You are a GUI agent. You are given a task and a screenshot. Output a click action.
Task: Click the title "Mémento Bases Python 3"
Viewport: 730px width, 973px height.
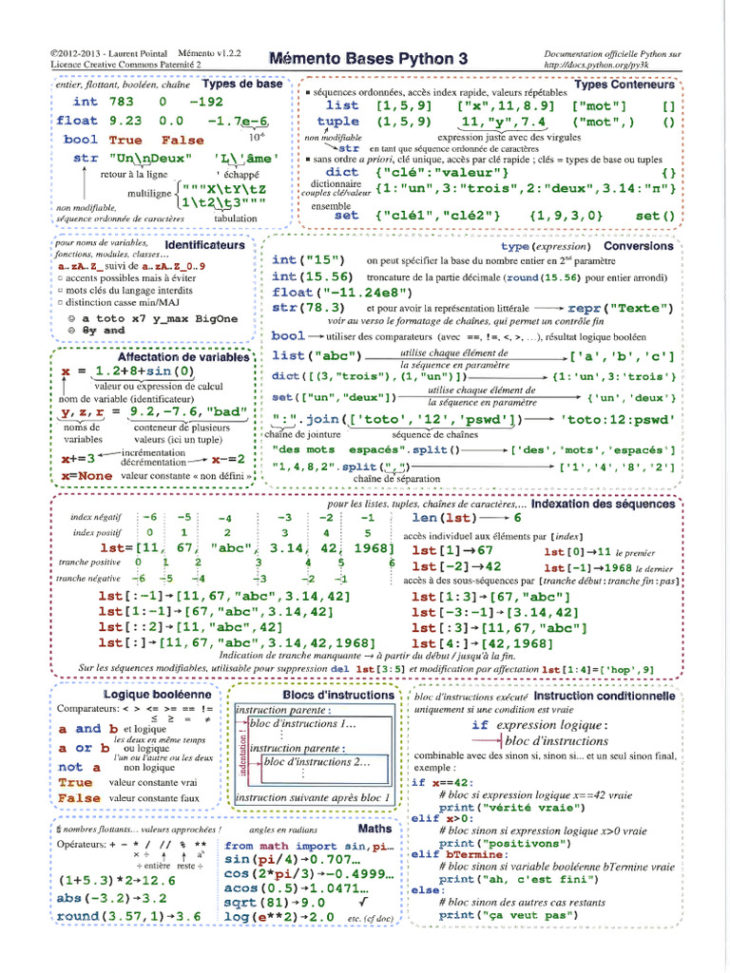point(368,58)
